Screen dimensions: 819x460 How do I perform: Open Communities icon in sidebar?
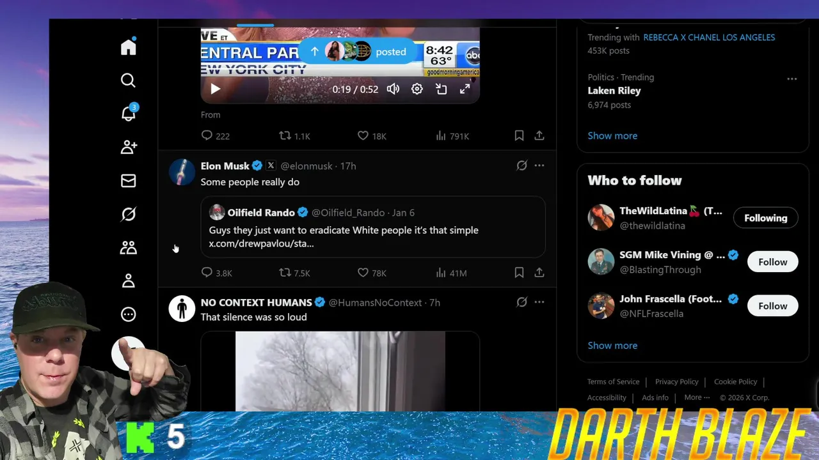pos(129,247)
